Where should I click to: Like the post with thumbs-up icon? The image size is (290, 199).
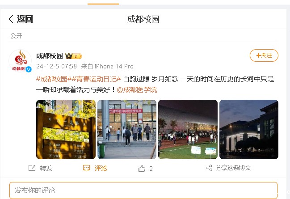pyautogui.click(x=142, y=169)
